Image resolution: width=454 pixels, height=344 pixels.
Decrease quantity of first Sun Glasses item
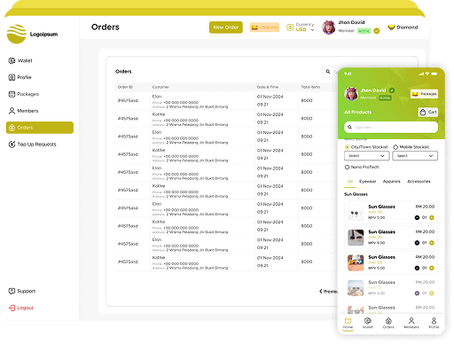[x=417, y=218]
